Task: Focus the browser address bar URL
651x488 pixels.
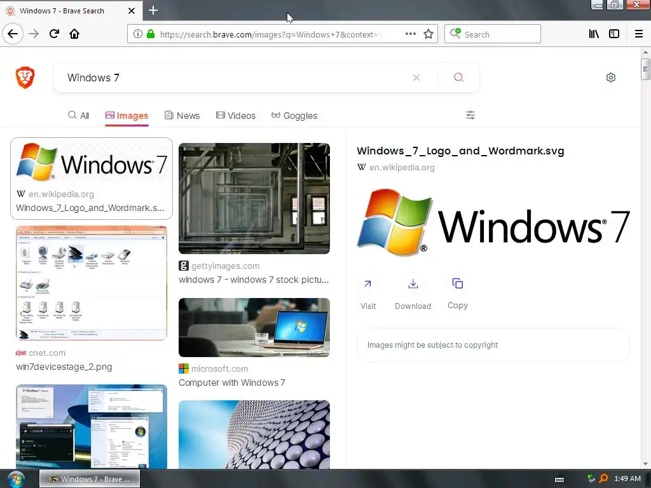Action: tap(269, 34)
